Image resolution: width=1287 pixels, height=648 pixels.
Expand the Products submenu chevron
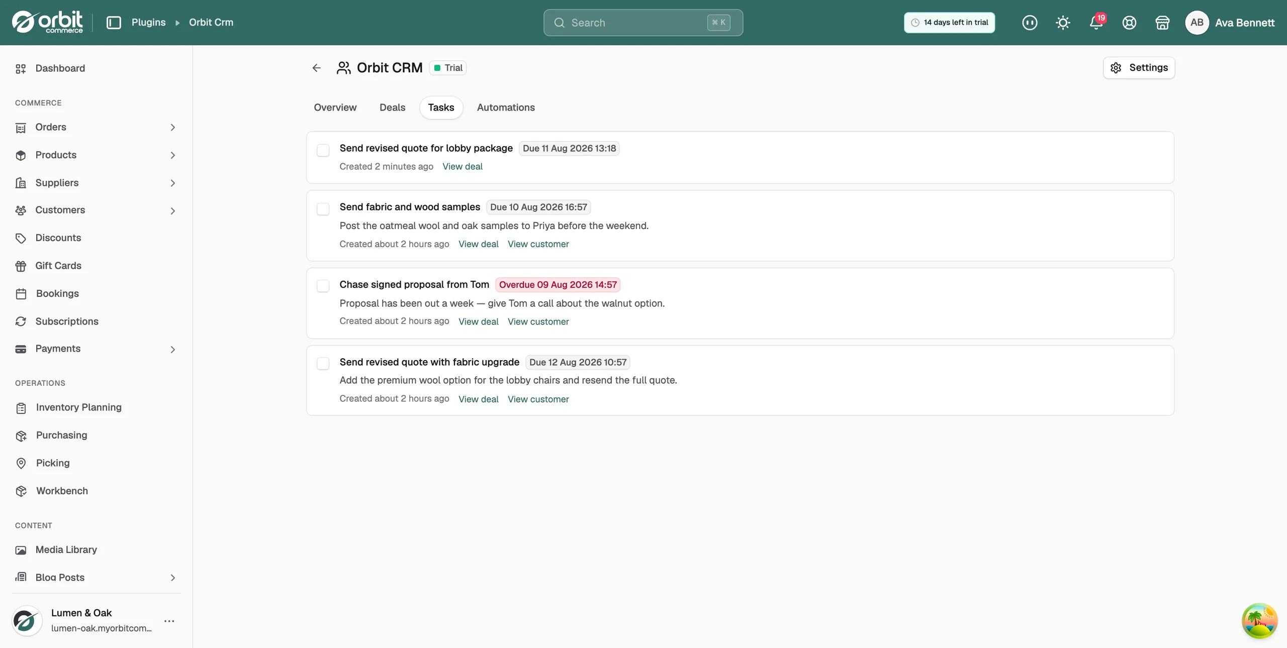pyautogui.click(x=172, y=155)
